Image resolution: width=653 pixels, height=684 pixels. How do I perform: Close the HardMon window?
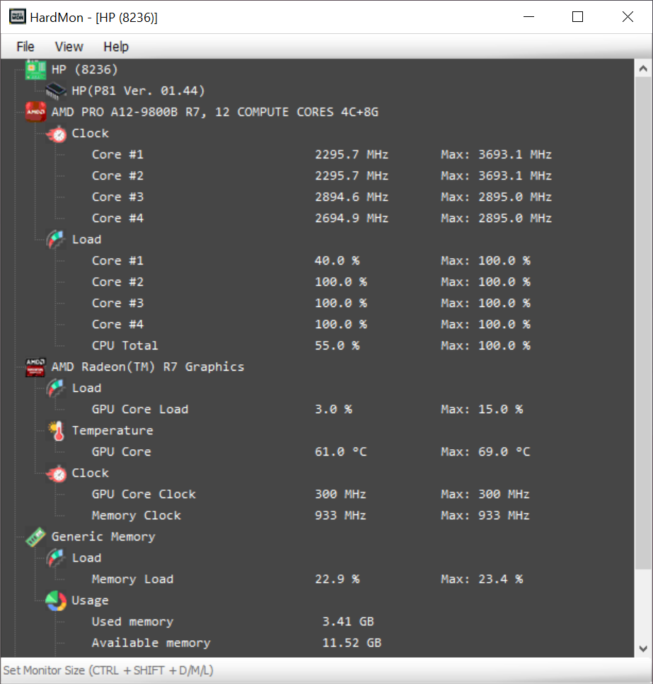coord(628,17)
